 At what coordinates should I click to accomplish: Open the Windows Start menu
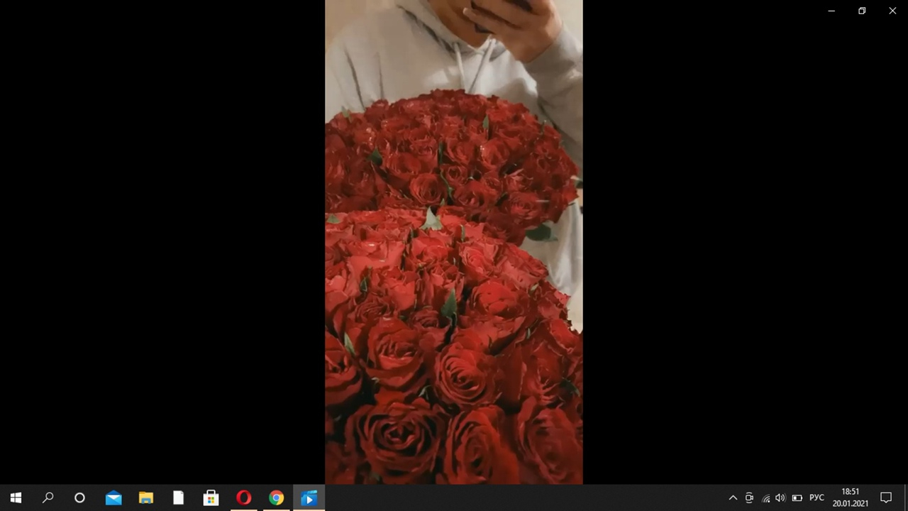coord(16,498)
